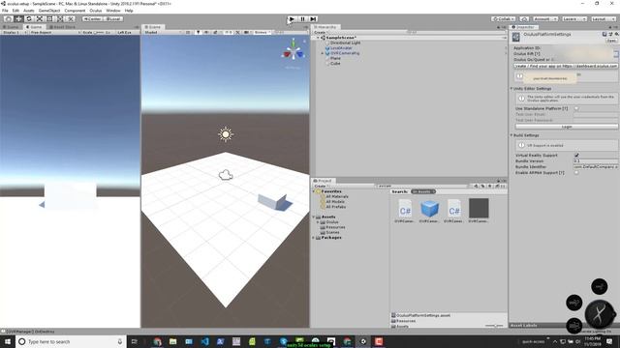
Task: Select the combined Transform tool
Action: tap(60, 19)
